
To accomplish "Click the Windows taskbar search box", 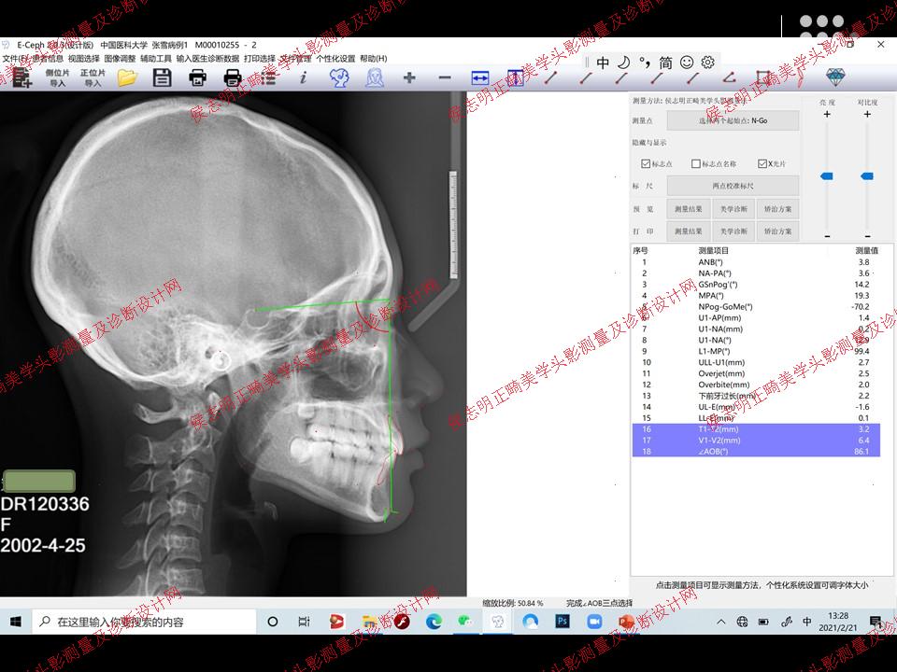I will tap(144, 622).
